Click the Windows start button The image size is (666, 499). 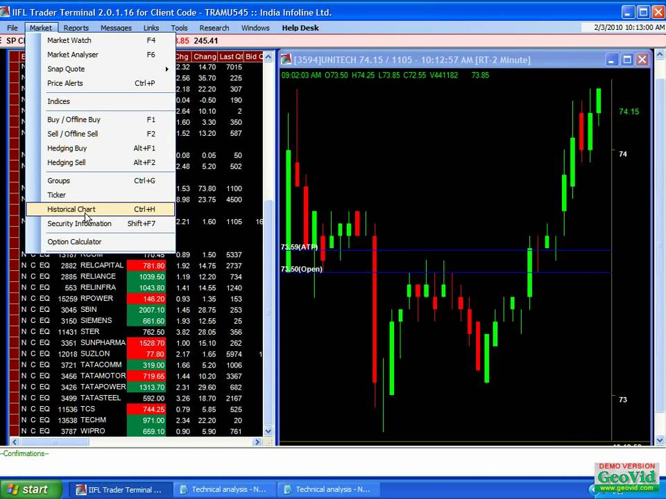click(31, 489)
